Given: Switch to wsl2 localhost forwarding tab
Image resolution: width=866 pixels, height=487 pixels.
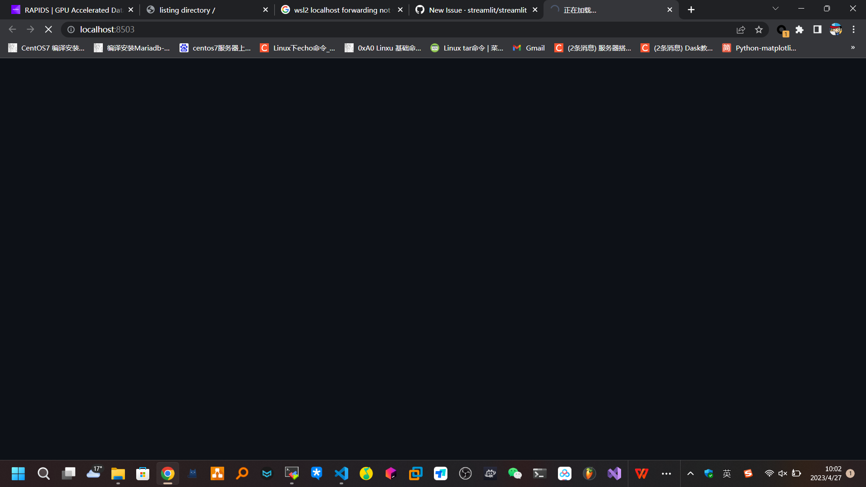Looking at the screenshot, I should click(342, 10).
